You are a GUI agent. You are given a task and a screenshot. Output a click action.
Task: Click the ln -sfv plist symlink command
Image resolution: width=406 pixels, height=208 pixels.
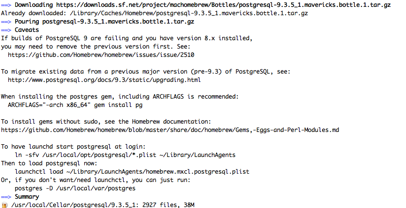125,155
